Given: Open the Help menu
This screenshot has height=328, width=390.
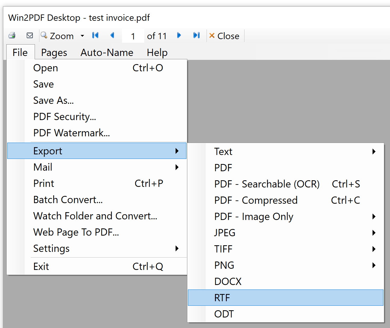Looking at the screenshot, I should [157, 52].
